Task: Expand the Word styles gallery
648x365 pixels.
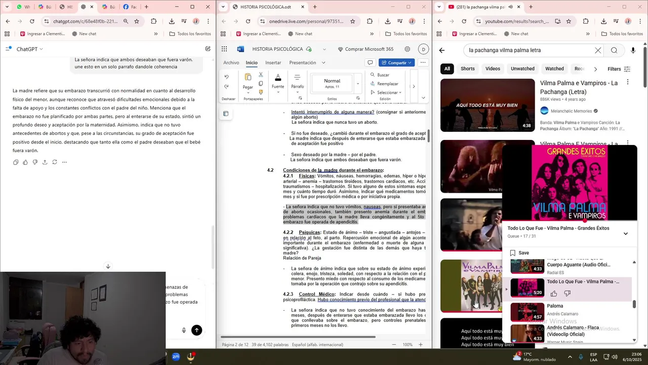Action: 357,84
